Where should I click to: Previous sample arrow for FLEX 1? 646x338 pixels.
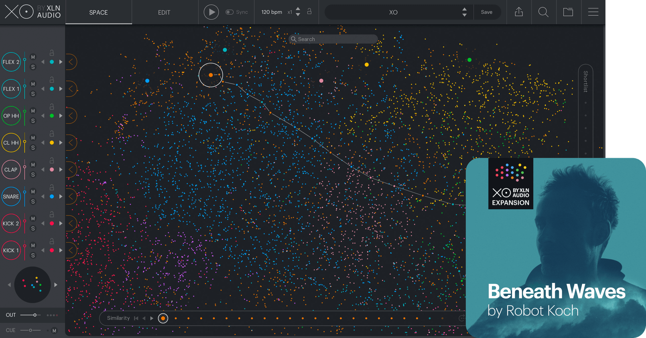coord(43,89)
